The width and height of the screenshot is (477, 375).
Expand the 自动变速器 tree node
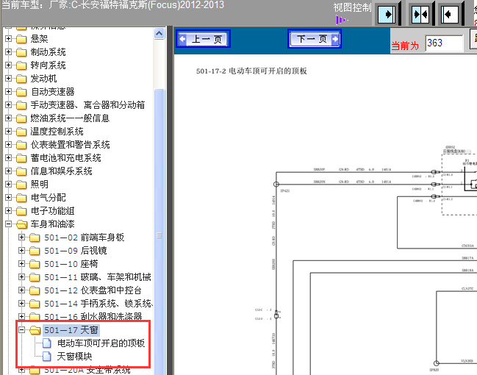point(9,92)
